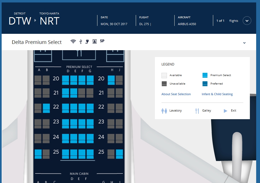Pick middle seat 23E
Viewport: 260px width, 183px height.
(x=74, y=123)
